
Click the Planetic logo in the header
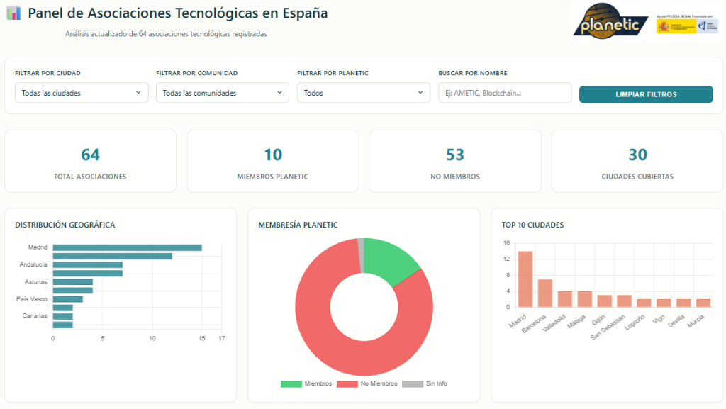point(610,20)
